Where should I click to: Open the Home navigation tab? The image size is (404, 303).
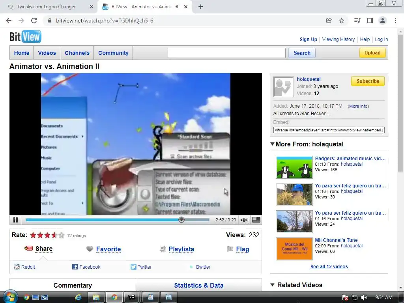22,53
